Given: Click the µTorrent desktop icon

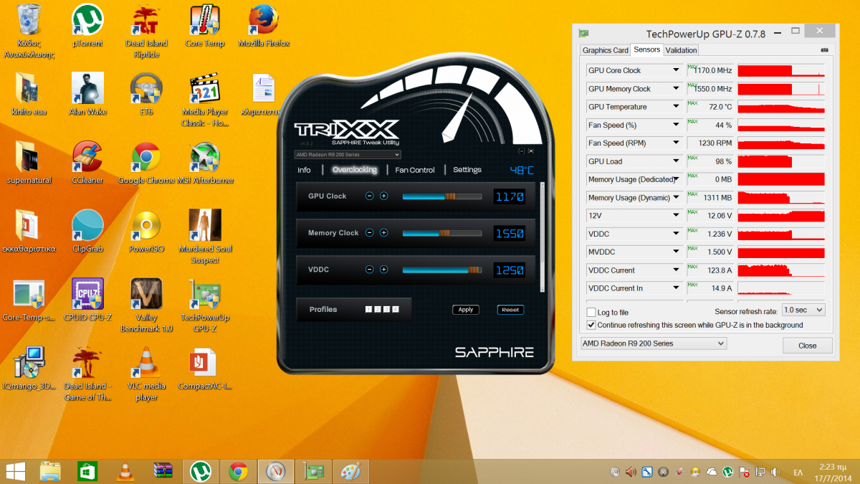Looking at the screenshot, I should click(87, 27).
